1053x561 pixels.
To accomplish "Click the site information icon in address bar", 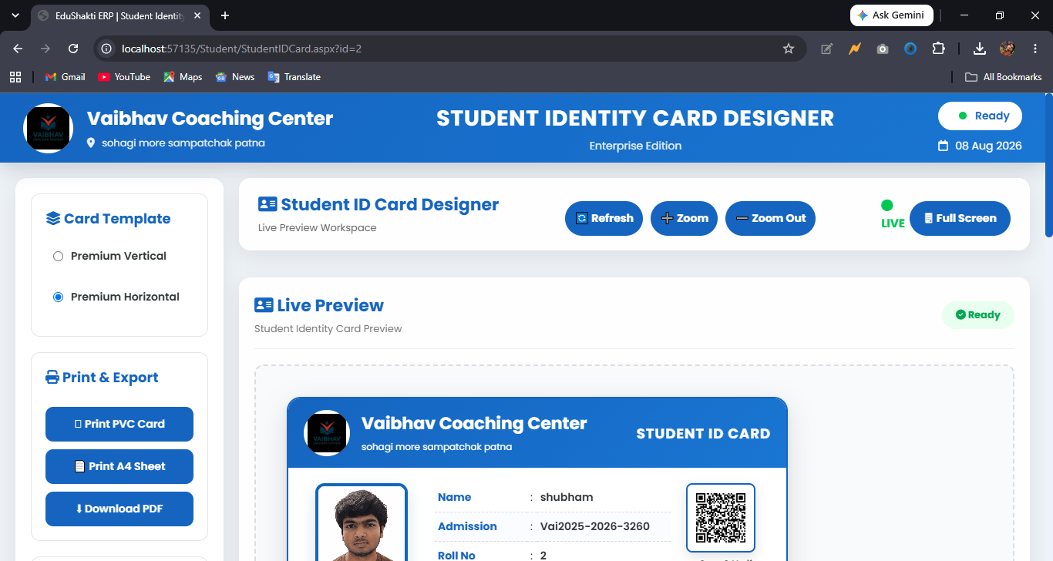I will click(108, 49).
